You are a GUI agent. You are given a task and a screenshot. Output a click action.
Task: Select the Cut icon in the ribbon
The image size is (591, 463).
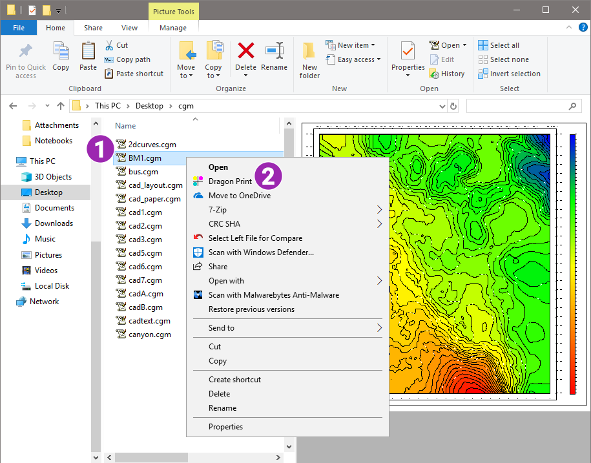110,44
